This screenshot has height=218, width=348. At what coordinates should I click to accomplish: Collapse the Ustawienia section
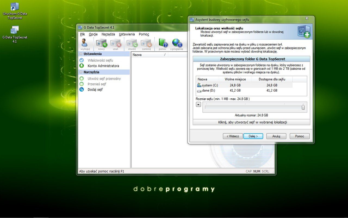[81, 54]
